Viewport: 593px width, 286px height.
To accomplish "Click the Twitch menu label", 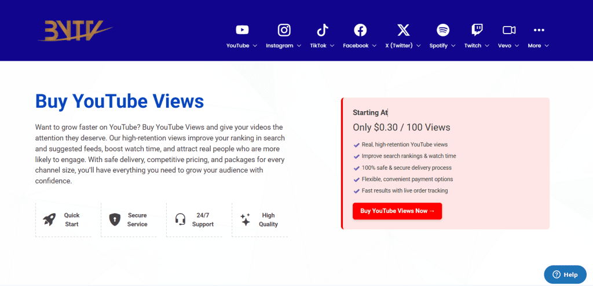I will [473, 46].
